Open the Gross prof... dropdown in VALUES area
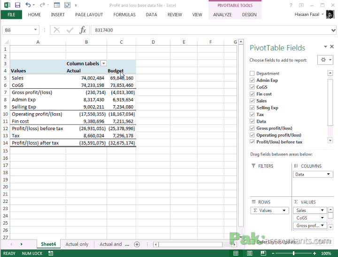This screenshot has height=257, width=338. (x=322, y=225)
